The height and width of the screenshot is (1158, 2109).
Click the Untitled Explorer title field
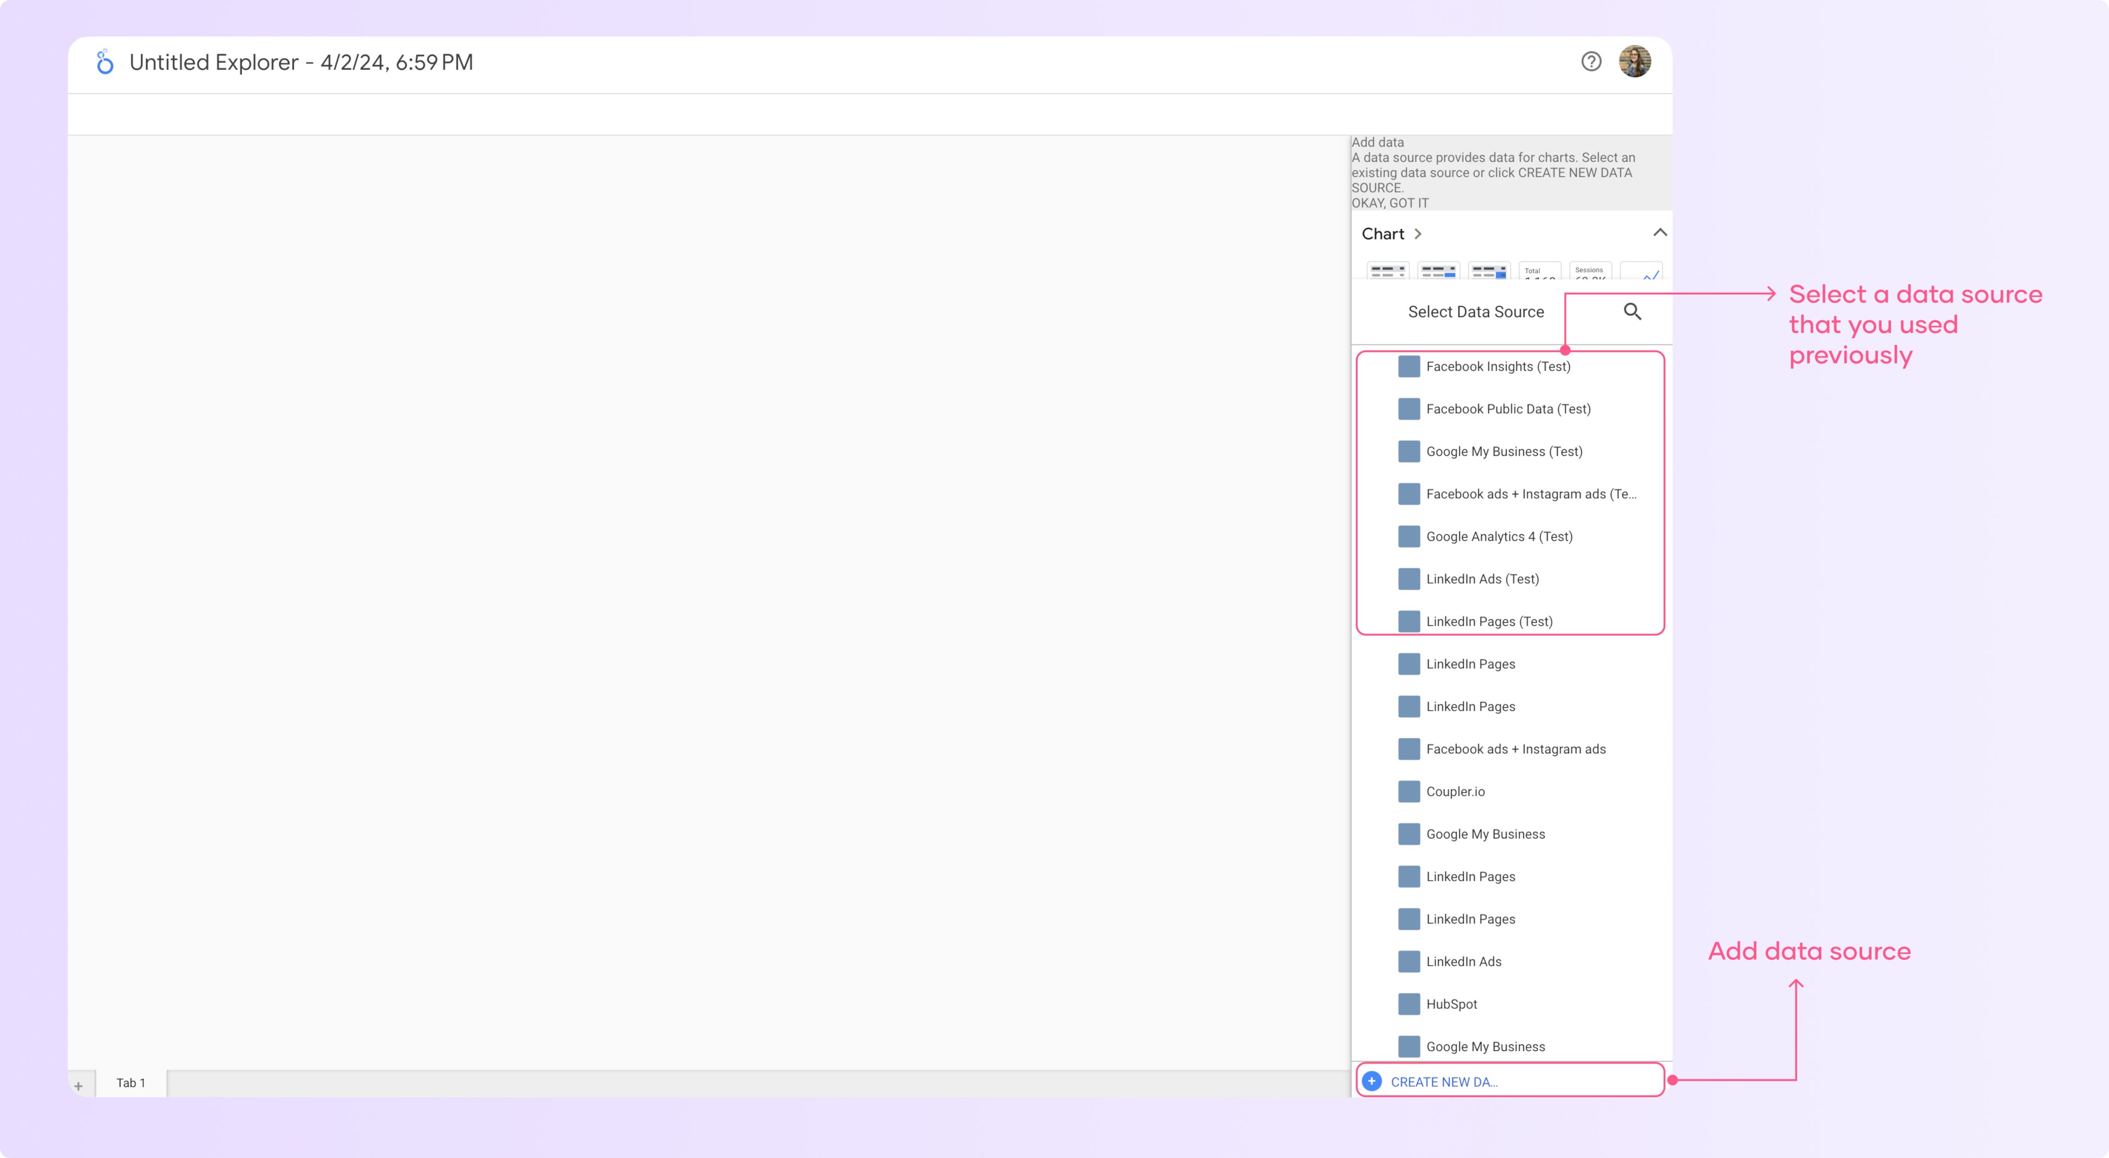(302, 62)
